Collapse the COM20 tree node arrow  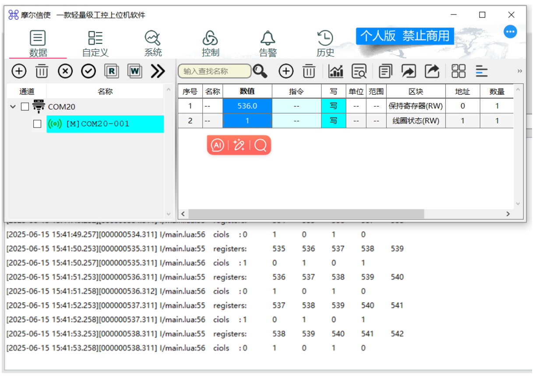(x=13, y=107)
